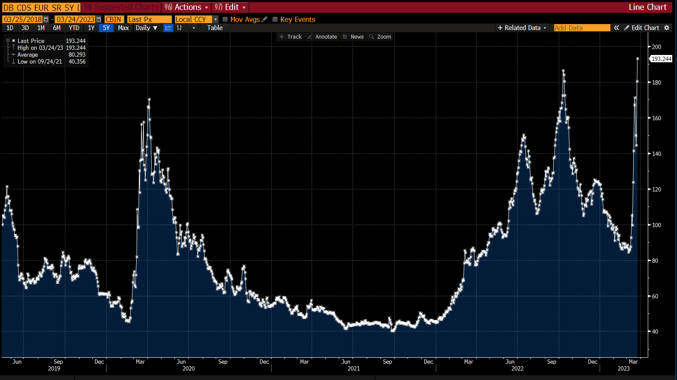
Task: Select the line chart type icon
Action: pyautogui.click(x=168, y=28)
